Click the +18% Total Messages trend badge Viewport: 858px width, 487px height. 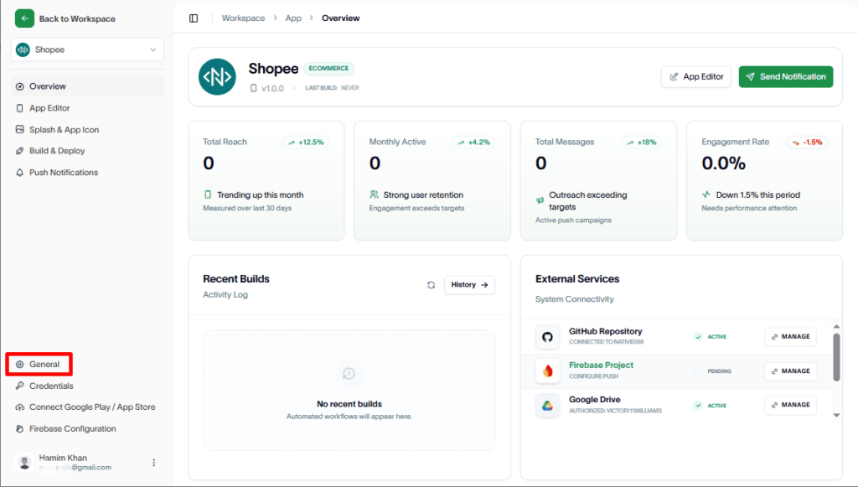click(x=641, y=142)
